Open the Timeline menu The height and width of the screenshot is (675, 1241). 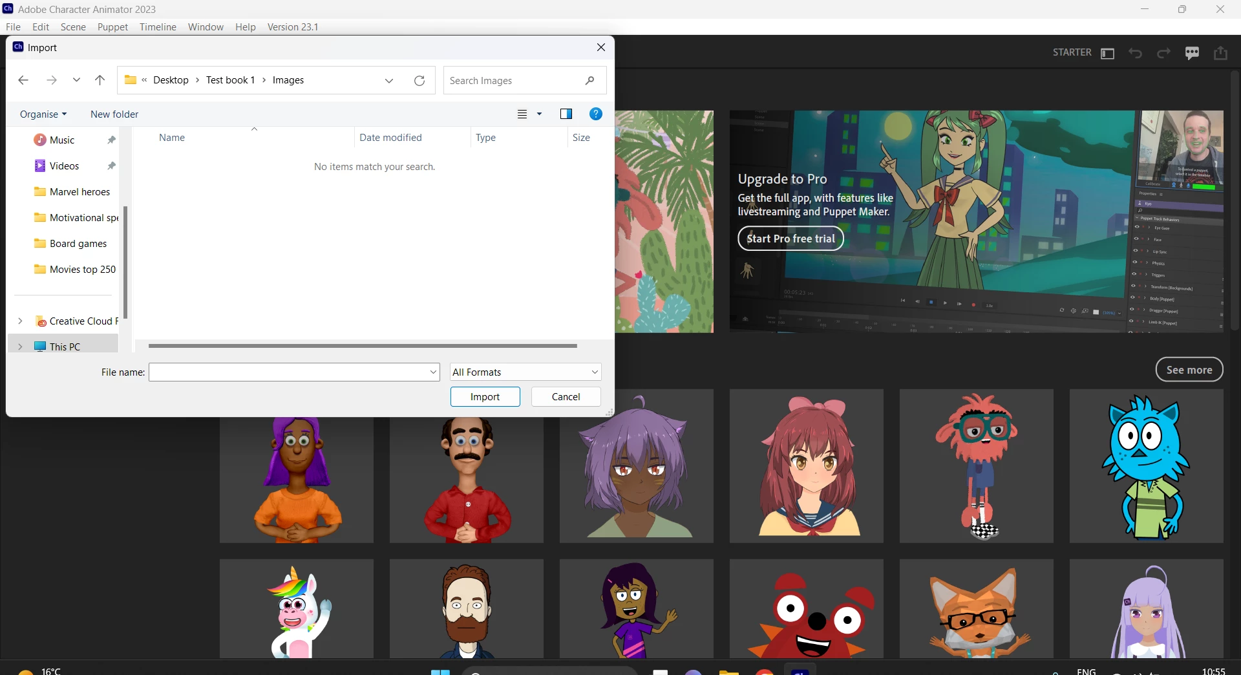(158, 27)
